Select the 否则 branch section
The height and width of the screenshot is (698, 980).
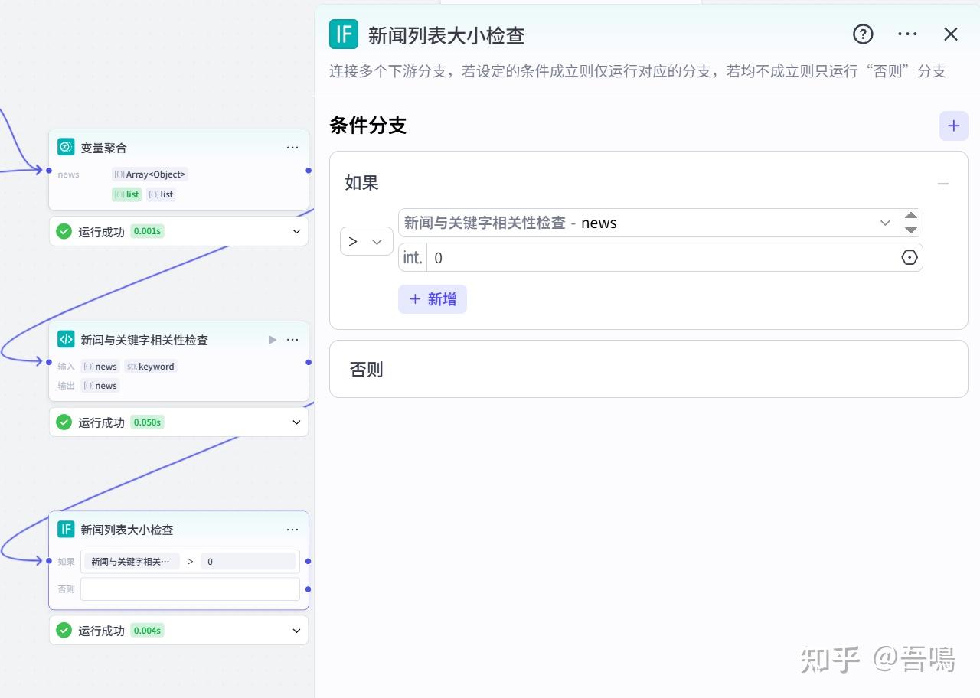(x=648, y=369)
